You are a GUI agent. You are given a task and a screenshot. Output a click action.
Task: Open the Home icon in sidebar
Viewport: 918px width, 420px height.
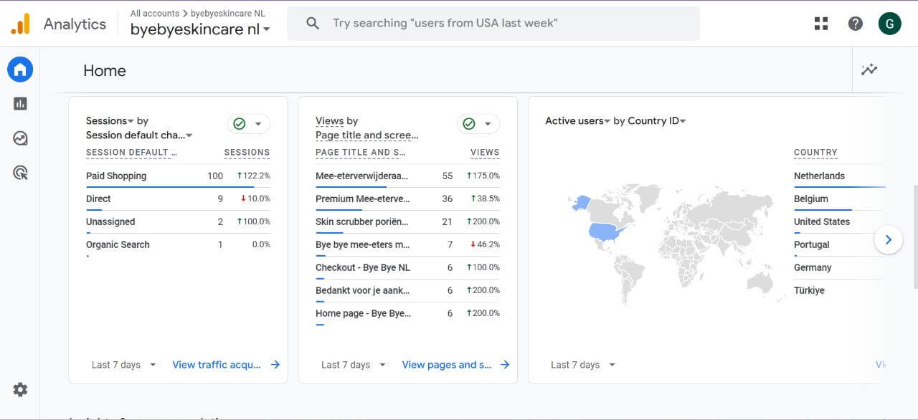(x=20, y=70)
